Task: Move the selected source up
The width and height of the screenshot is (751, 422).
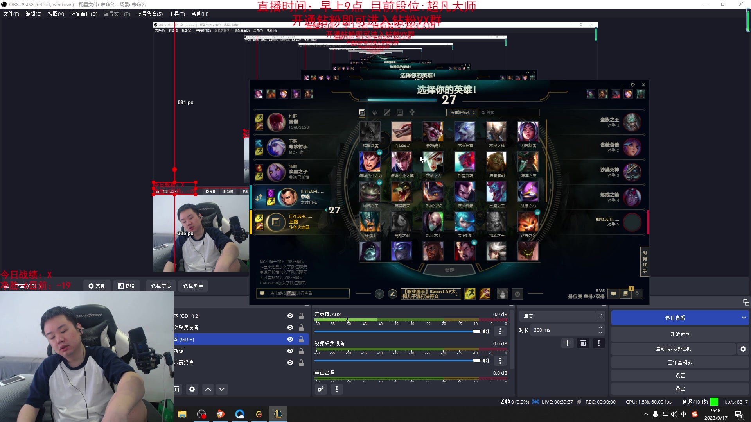Action: click(208, 389)
